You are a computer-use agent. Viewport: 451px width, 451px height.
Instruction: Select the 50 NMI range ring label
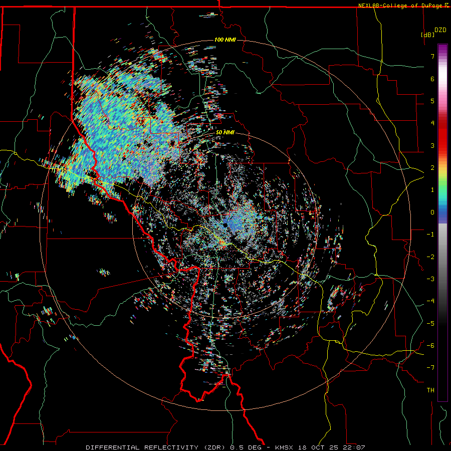pyautogui.click(x=225, y=133)
